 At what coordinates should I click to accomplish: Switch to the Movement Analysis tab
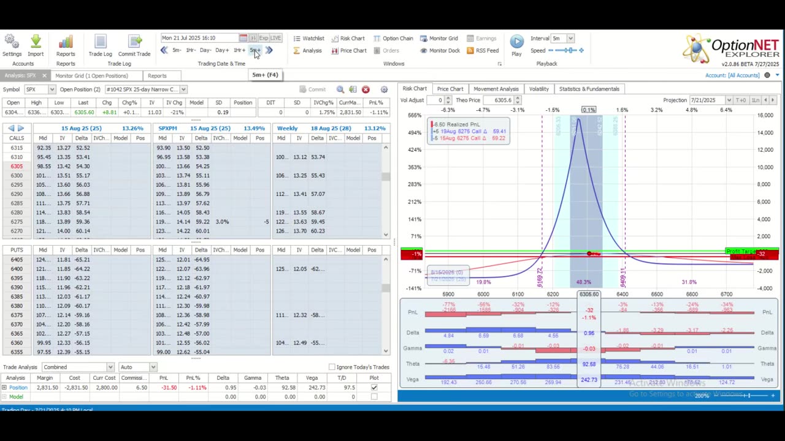click(496, 89)
